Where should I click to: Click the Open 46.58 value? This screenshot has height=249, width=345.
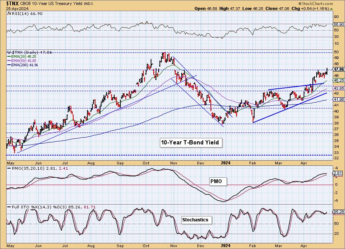coord(206,8)
